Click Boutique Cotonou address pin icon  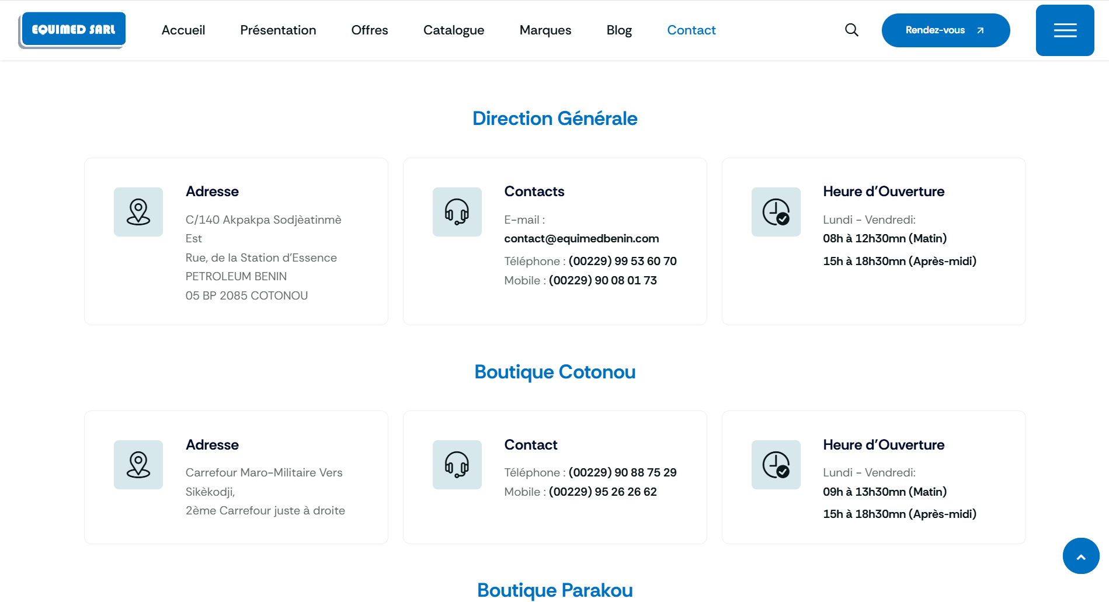pos(138,465)
